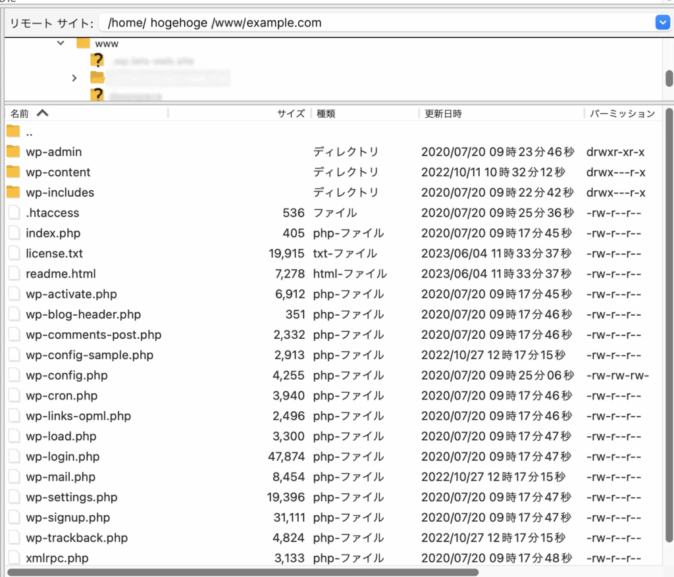This screenshot has height=577, width=674.
Task: Click the size value 19,915 of license.txt
Action: click(286, 253)
